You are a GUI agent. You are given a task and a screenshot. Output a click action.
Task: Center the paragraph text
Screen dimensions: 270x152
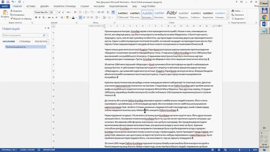[x=84, y=17]
